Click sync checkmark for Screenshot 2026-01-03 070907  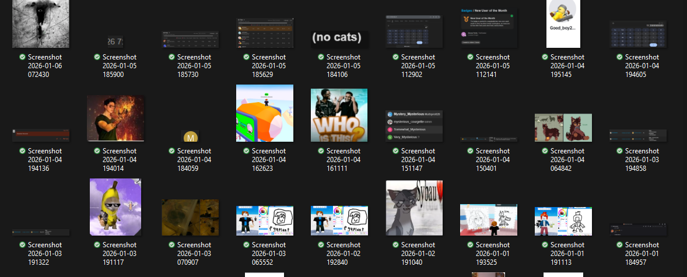(171, 245)
